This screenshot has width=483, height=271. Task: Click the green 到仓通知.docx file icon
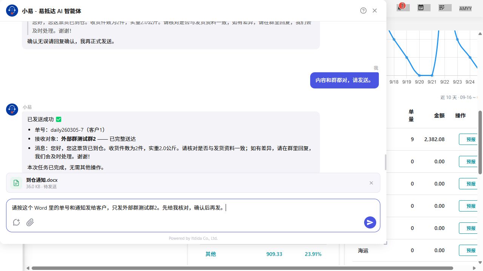pyautogui.click(x=16, y=183)
